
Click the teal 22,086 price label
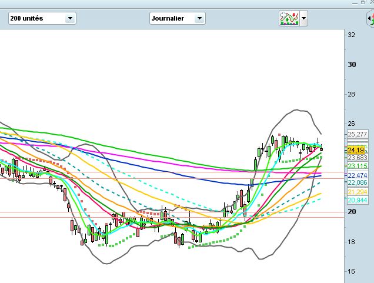coord(358,183)
